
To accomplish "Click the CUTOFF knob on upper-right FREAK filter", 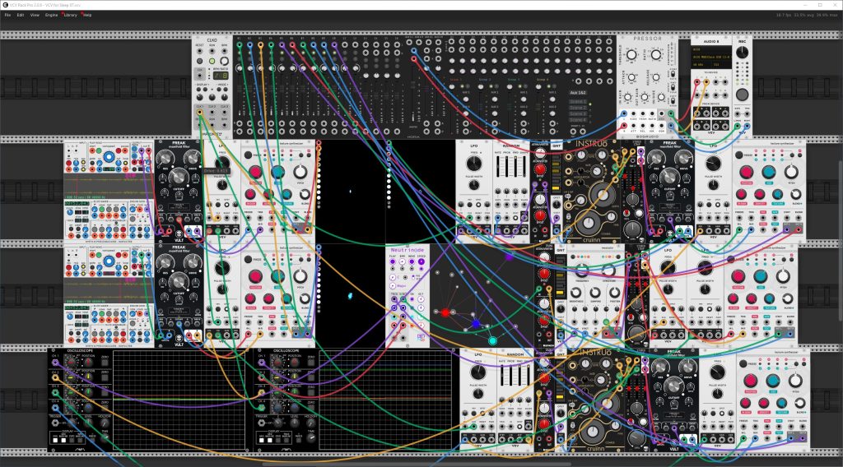I will click(x=669, y=176).
